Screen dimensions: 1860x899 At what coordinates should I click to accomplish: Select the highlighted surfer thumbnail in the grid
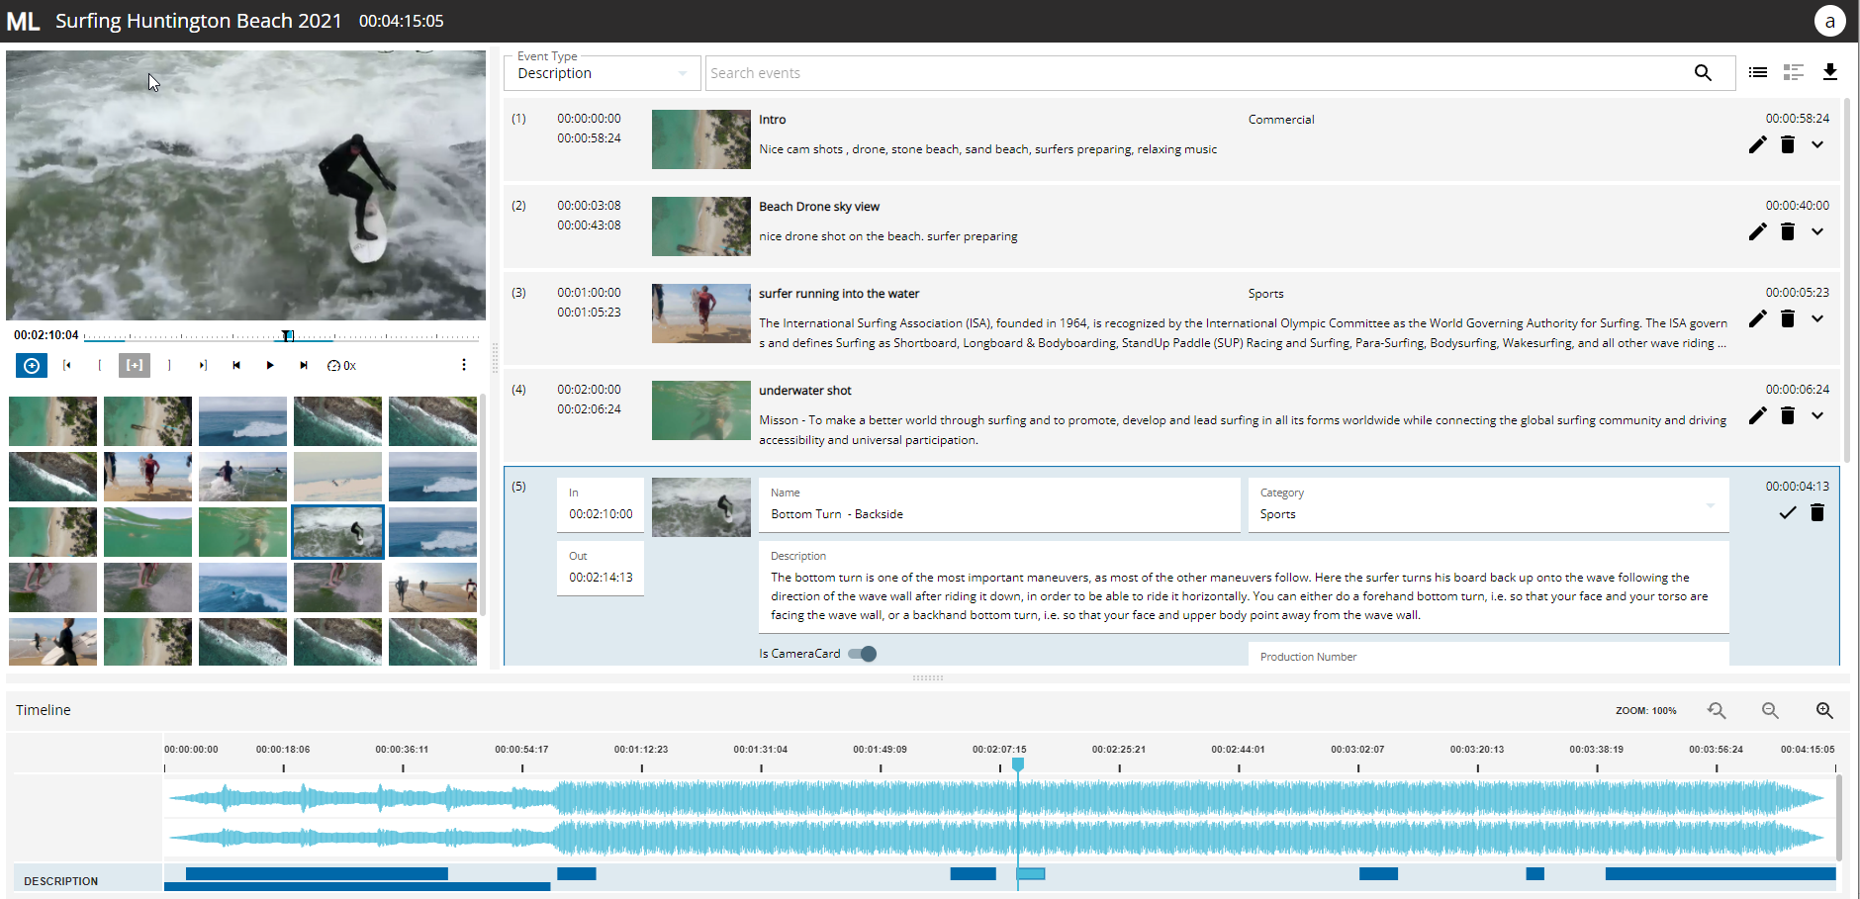337,532
